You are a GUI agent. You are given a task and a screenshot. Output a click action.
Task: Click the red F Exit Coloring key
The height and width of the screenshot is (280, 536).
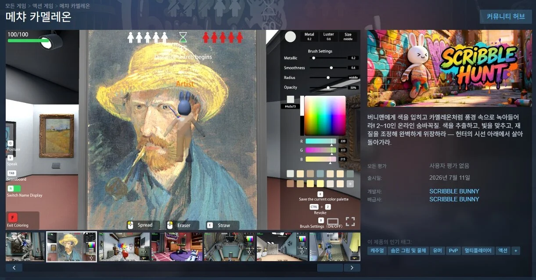pos(12,218)
